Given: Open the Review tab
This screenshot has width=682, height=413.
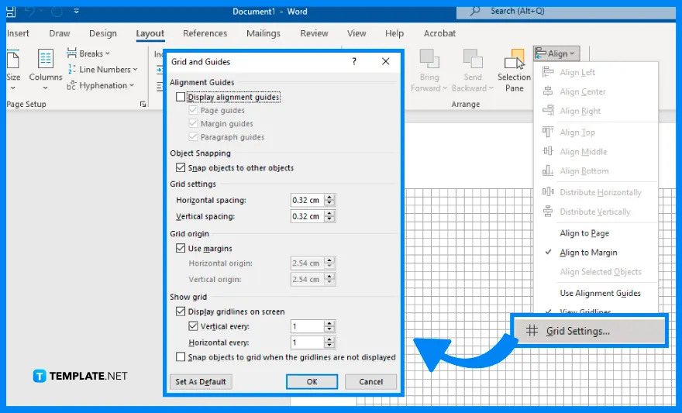Looking at the screenshot, I should (314, 33).
